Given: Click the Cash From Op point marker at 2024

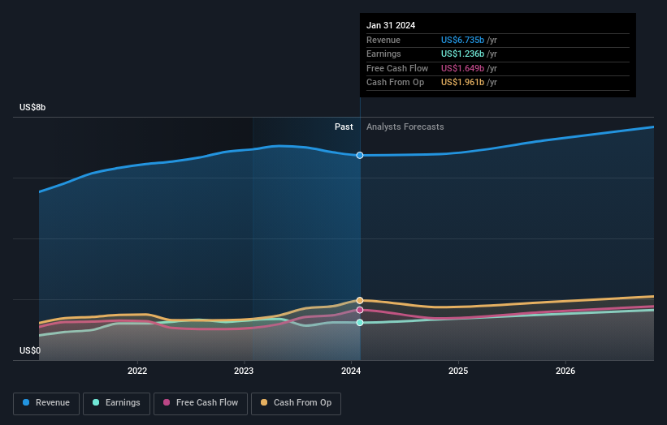Looking at the screenshot, I should [360, 301].
